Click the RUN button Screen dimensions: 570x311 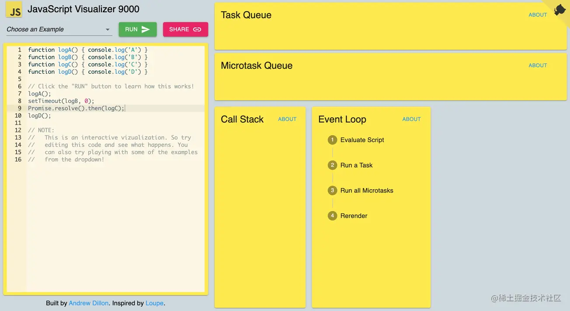[x=137, y=29]
